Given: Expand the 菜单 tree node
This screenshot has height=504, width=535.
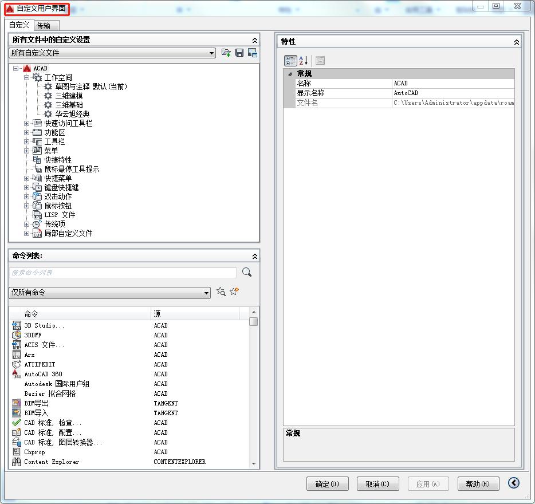Looking at the screenshot, I should pos(27,151).
